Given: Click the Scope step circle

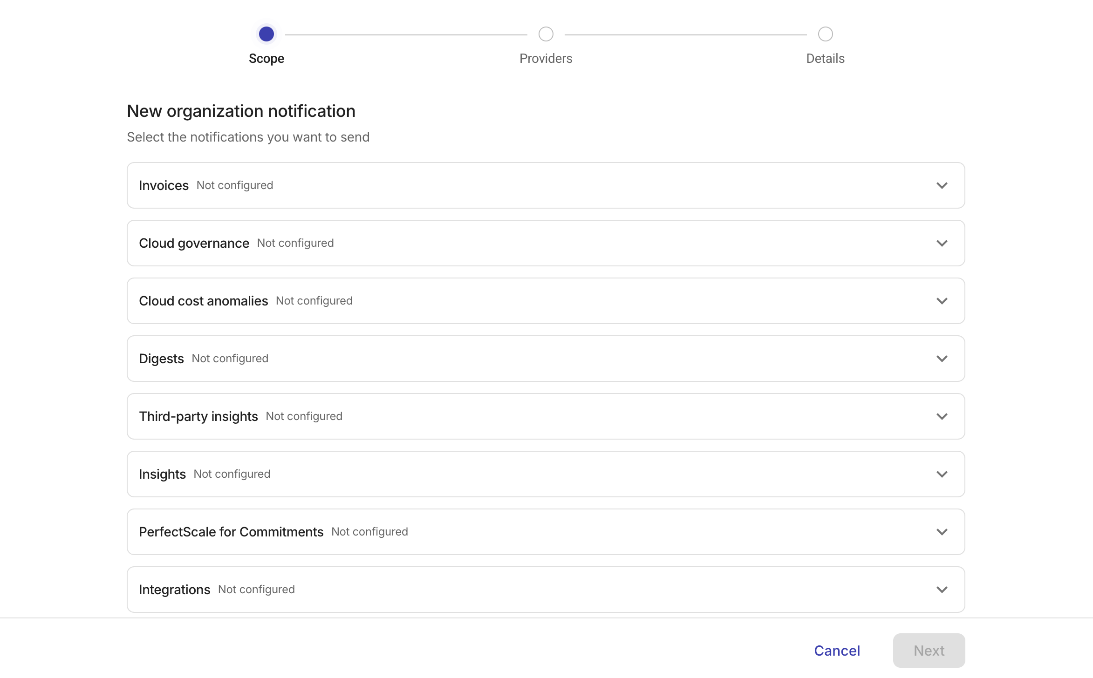Looking at the screenshot, I should point(266,34).
